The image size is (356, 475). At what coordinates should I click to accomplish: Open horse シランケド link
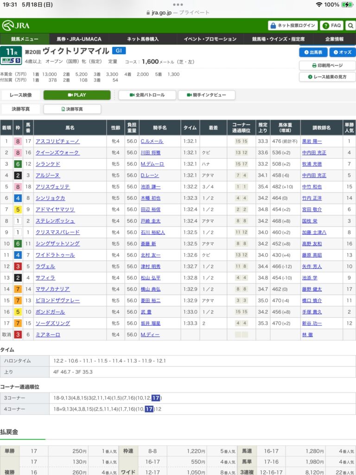tap(48, 164)
